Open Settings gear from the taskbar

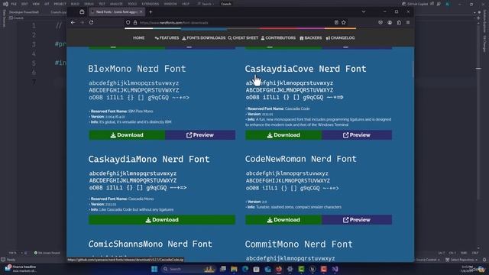(x=290, y=269)
